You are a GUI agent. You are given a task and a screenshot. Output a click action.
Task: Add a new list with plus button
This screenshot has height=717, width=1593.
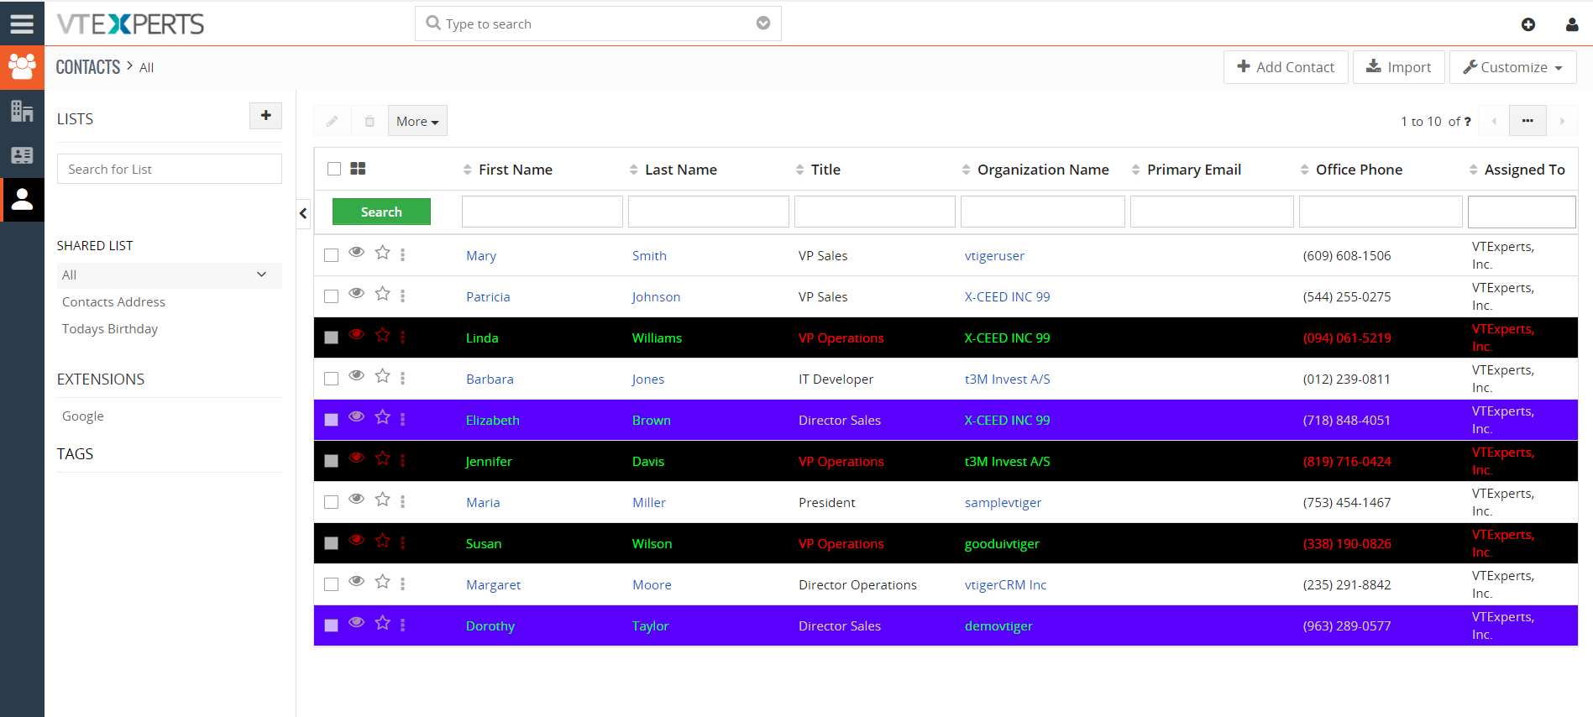point(265,116)
